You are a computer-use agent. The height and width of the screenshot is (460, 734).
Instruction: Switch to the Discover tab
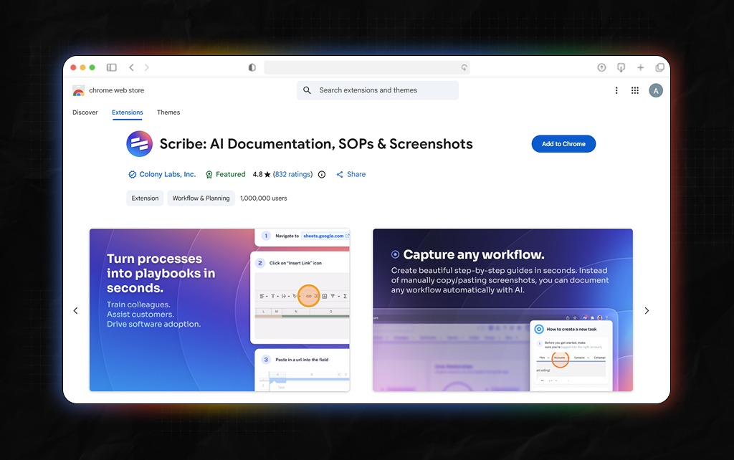tap(85, 112)
